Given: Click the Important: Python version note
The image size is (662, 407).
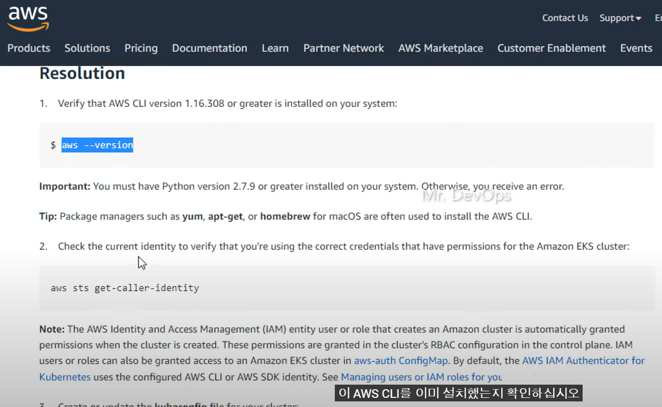Looking at the screenshot, I should pyautogui.click(x=302, y=186).
